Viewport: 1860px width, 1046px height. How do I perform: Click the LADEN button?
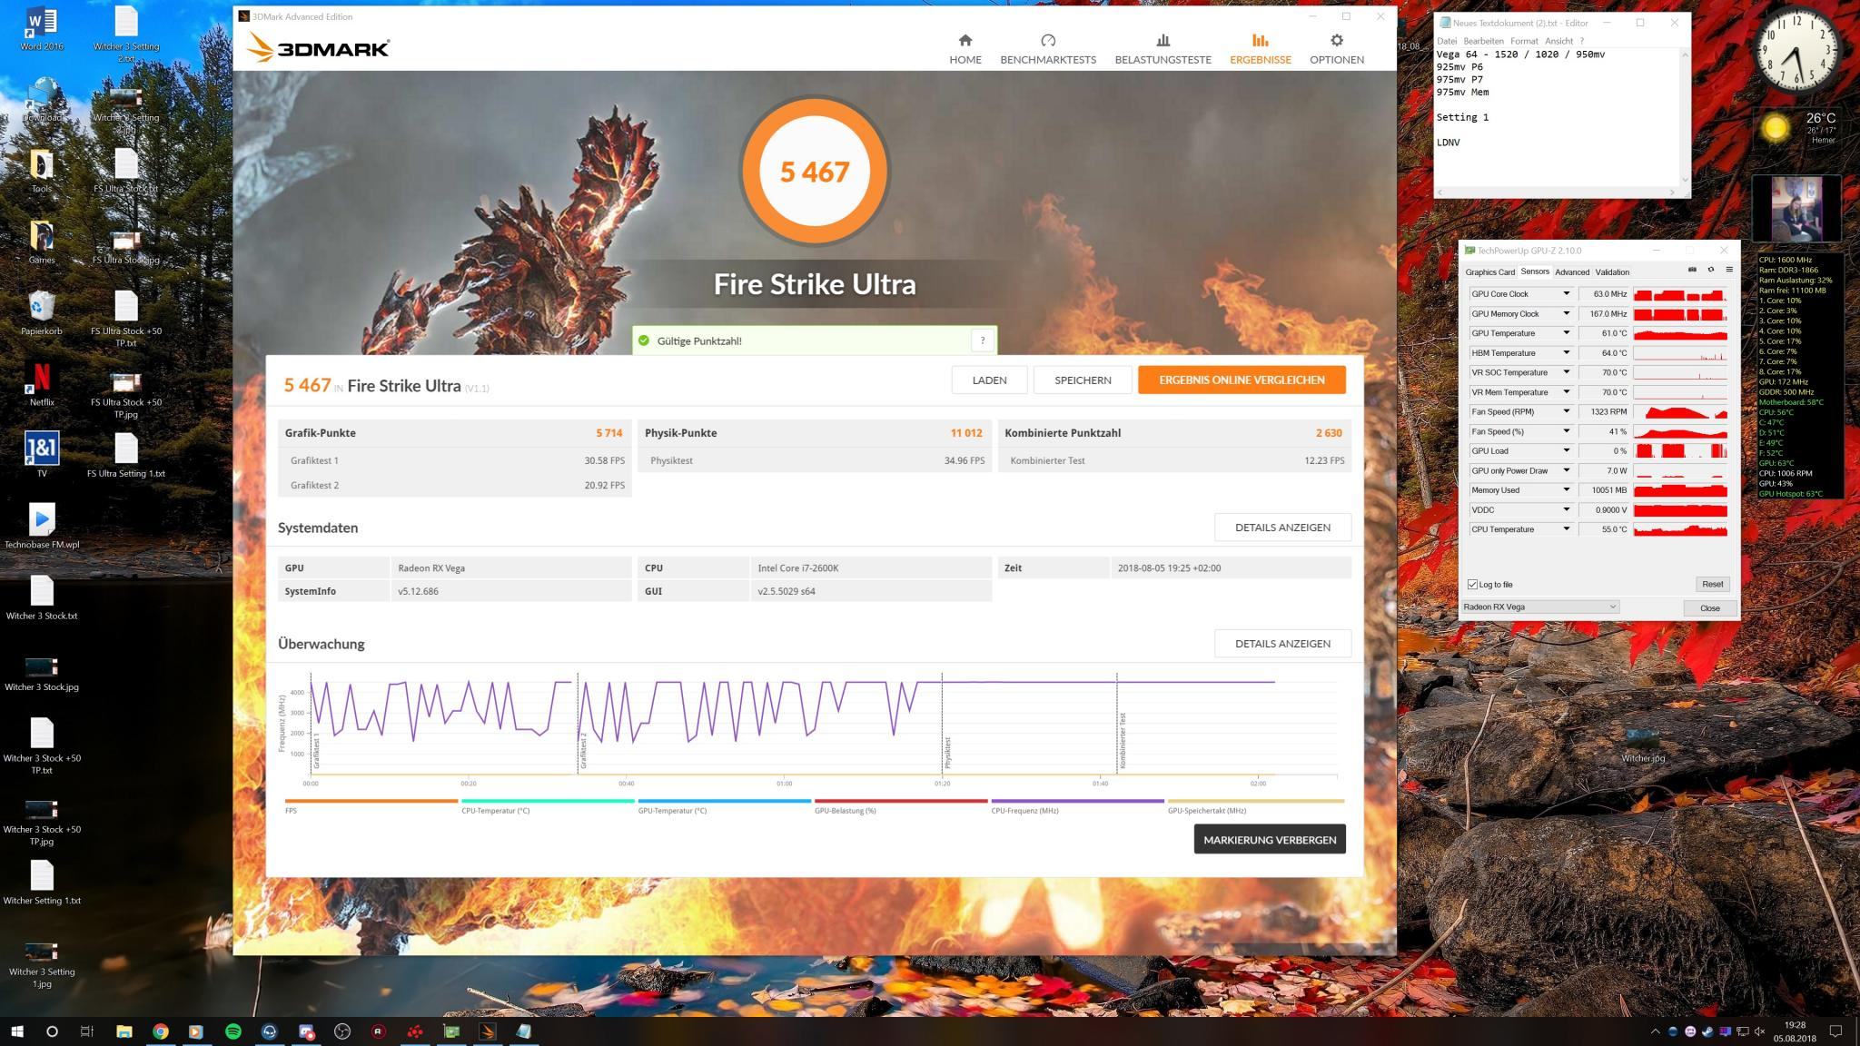tap(989, 380)
